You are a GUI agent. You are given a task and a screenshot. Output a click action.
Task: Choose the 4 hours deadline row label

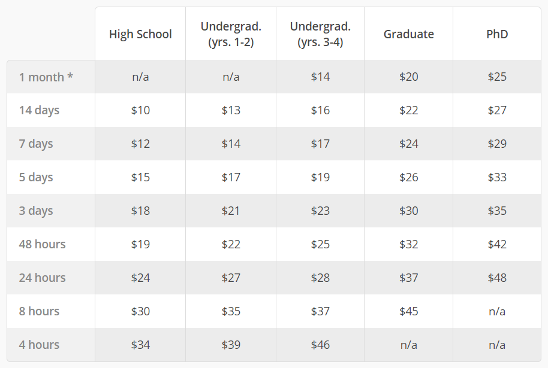[x=39, y=345]
